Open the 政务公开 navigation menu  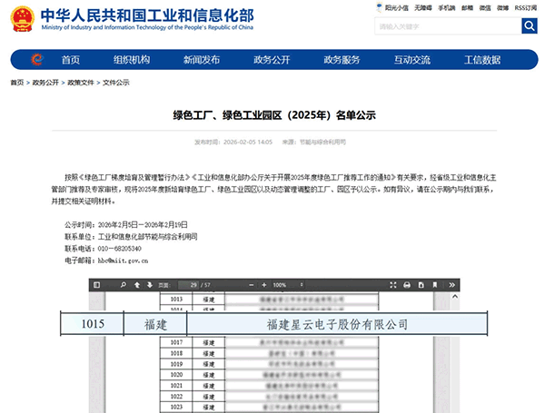(x=272, y=60)
